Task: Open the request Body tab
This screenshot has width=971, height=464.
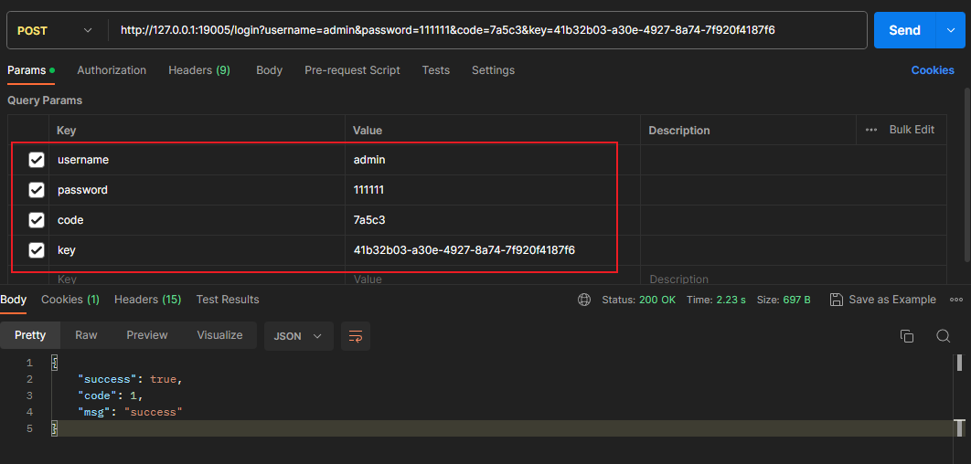Action: (x=270, y=70)
